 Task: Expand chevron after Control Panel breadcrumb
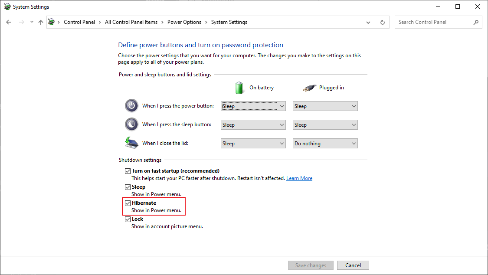click(x=100, y=23)
